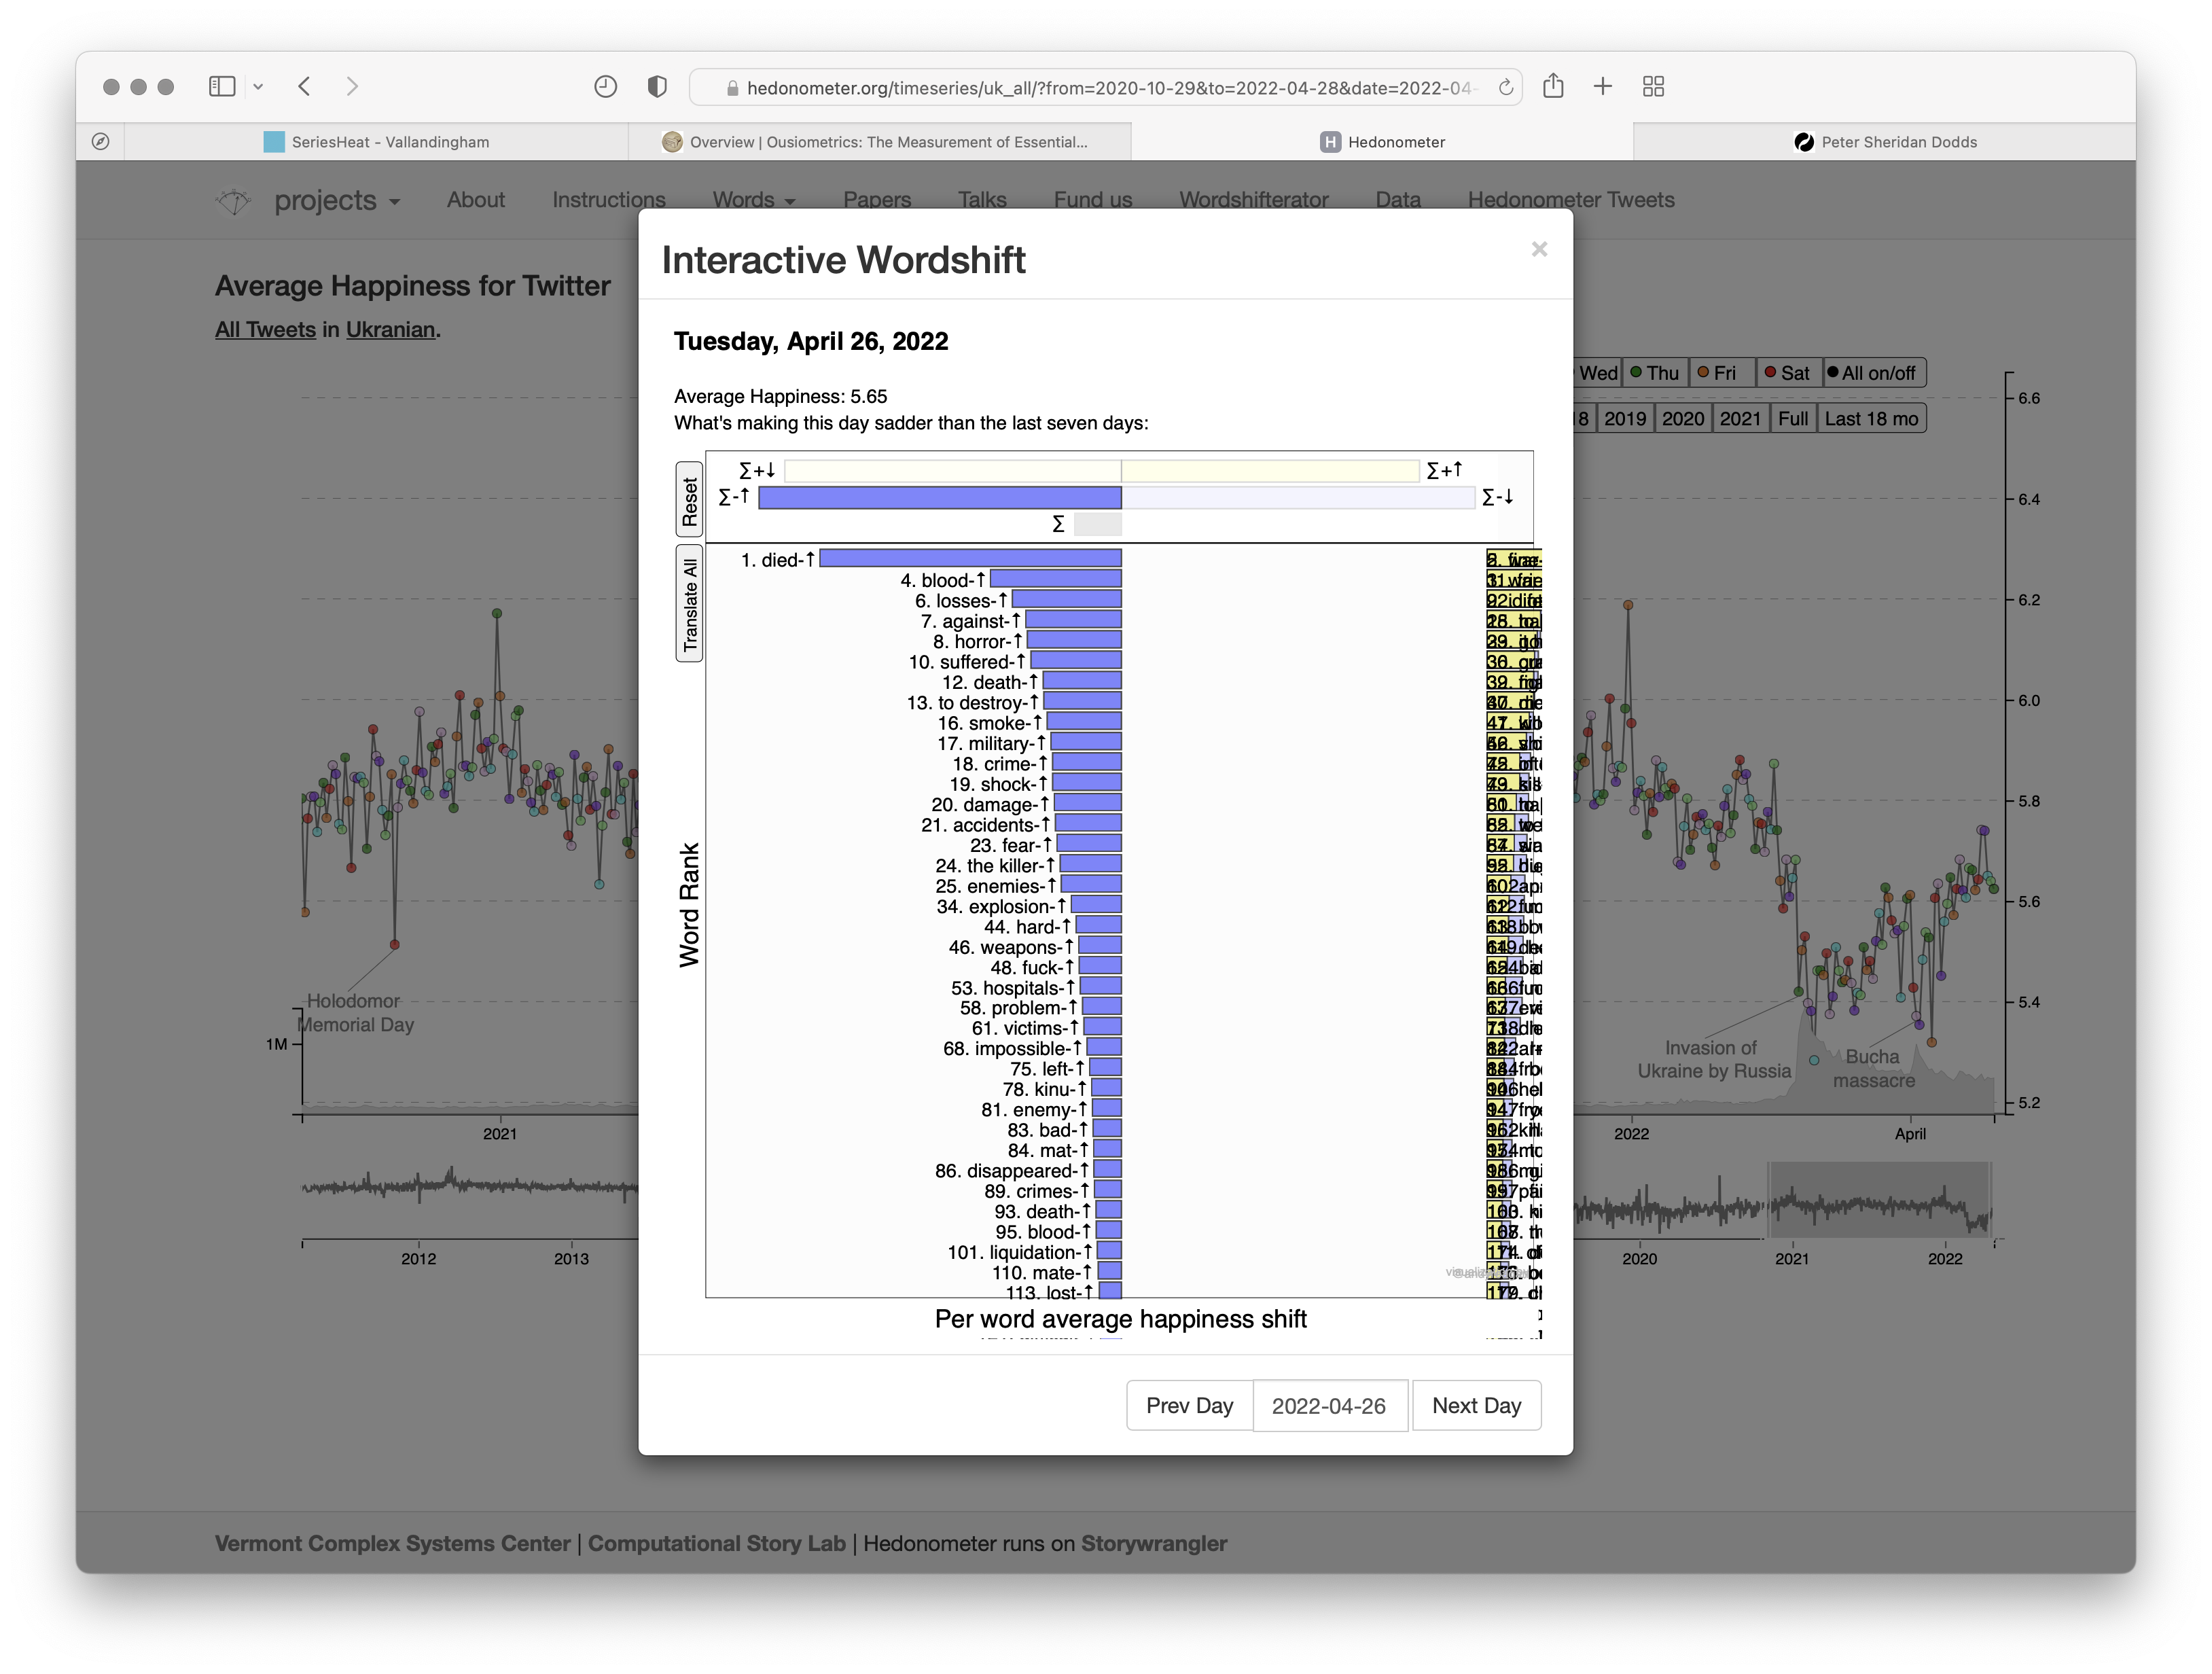The height and width of the screenshot is (1674, 2212).
Task: Open the Vermont Complex Systems Center link
Action: [392, 1543]
